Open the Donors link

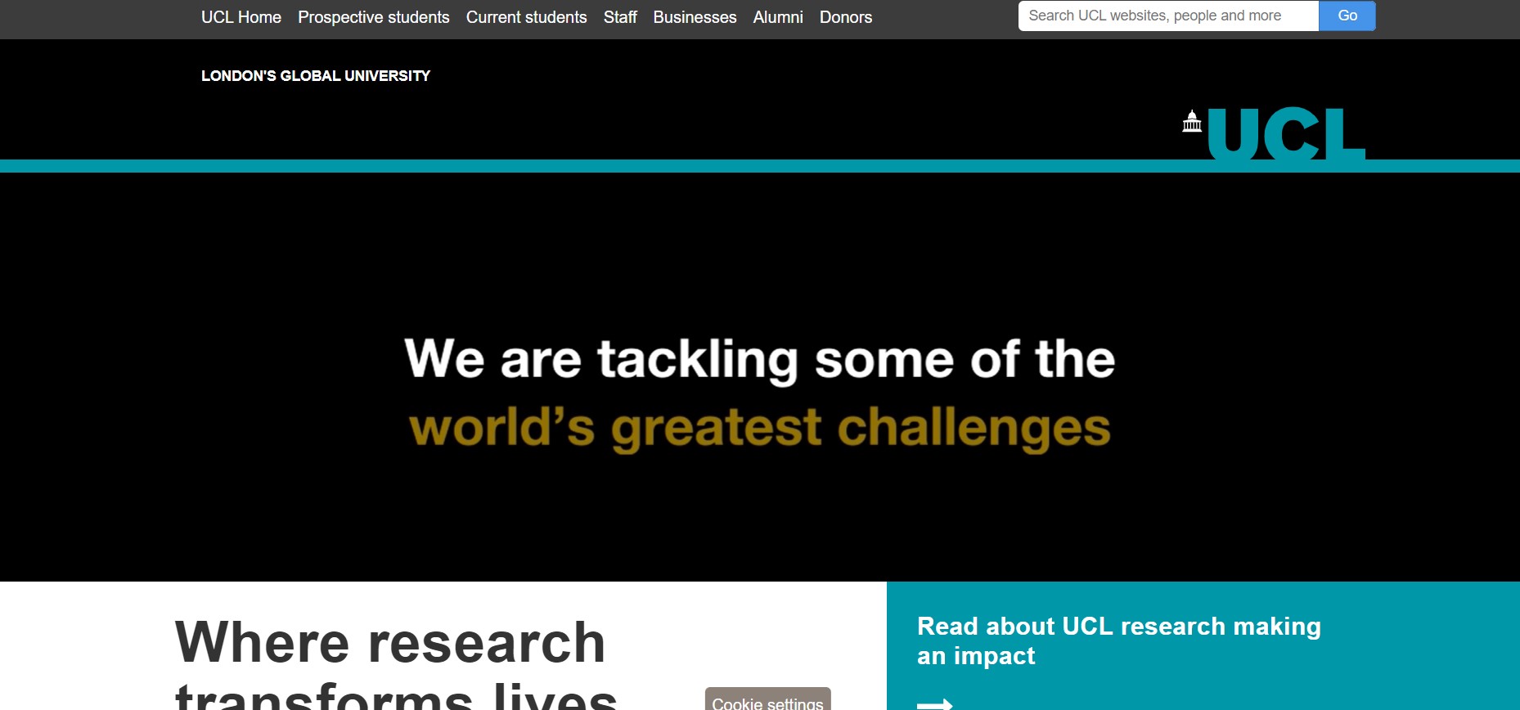(846, 17)
